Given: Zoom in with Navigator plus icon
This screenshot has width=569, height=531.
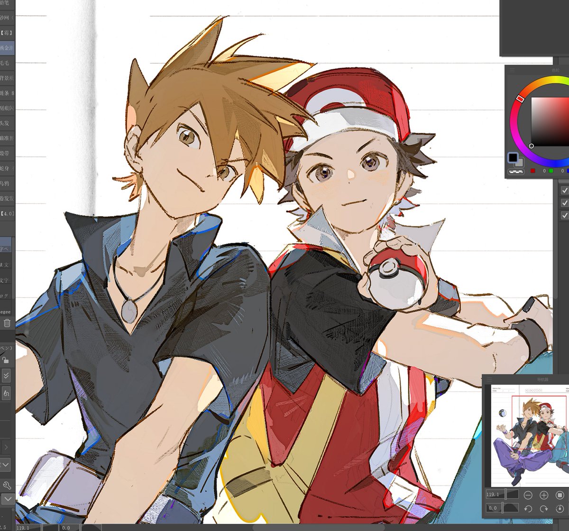Looking at the screenshot, I should pos(544,495).
